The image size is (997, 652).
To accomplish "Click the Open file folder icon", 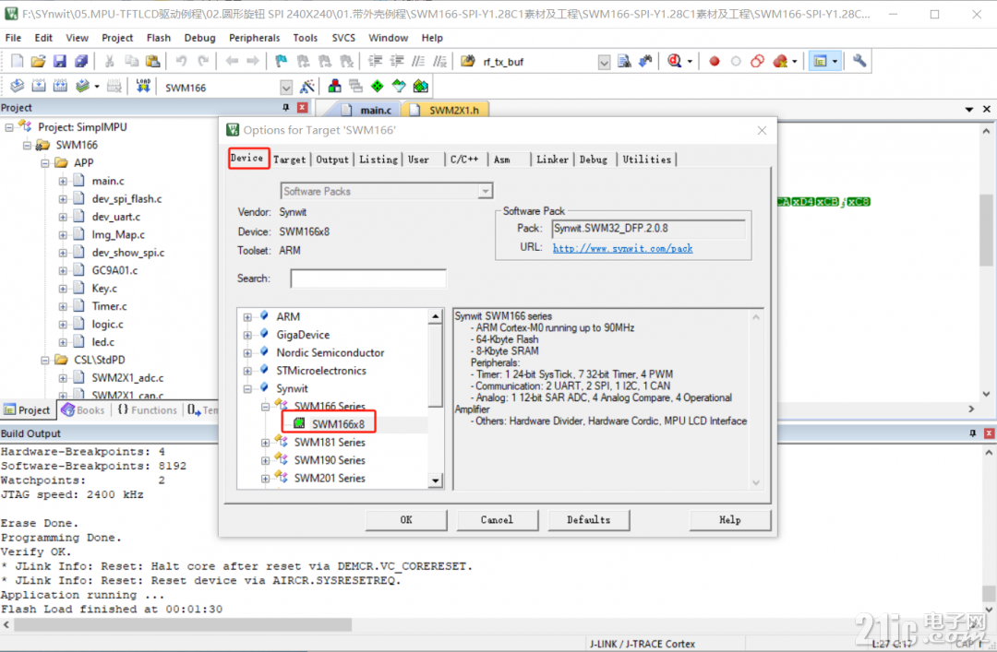I will pyautogui.click(x=38, y=61).
